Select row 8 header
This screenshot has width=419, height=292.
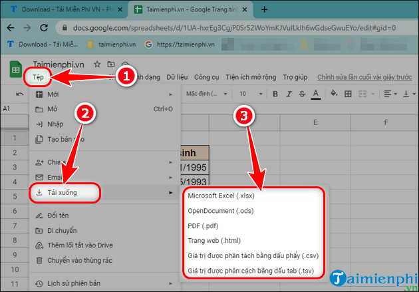coord(15,240)
